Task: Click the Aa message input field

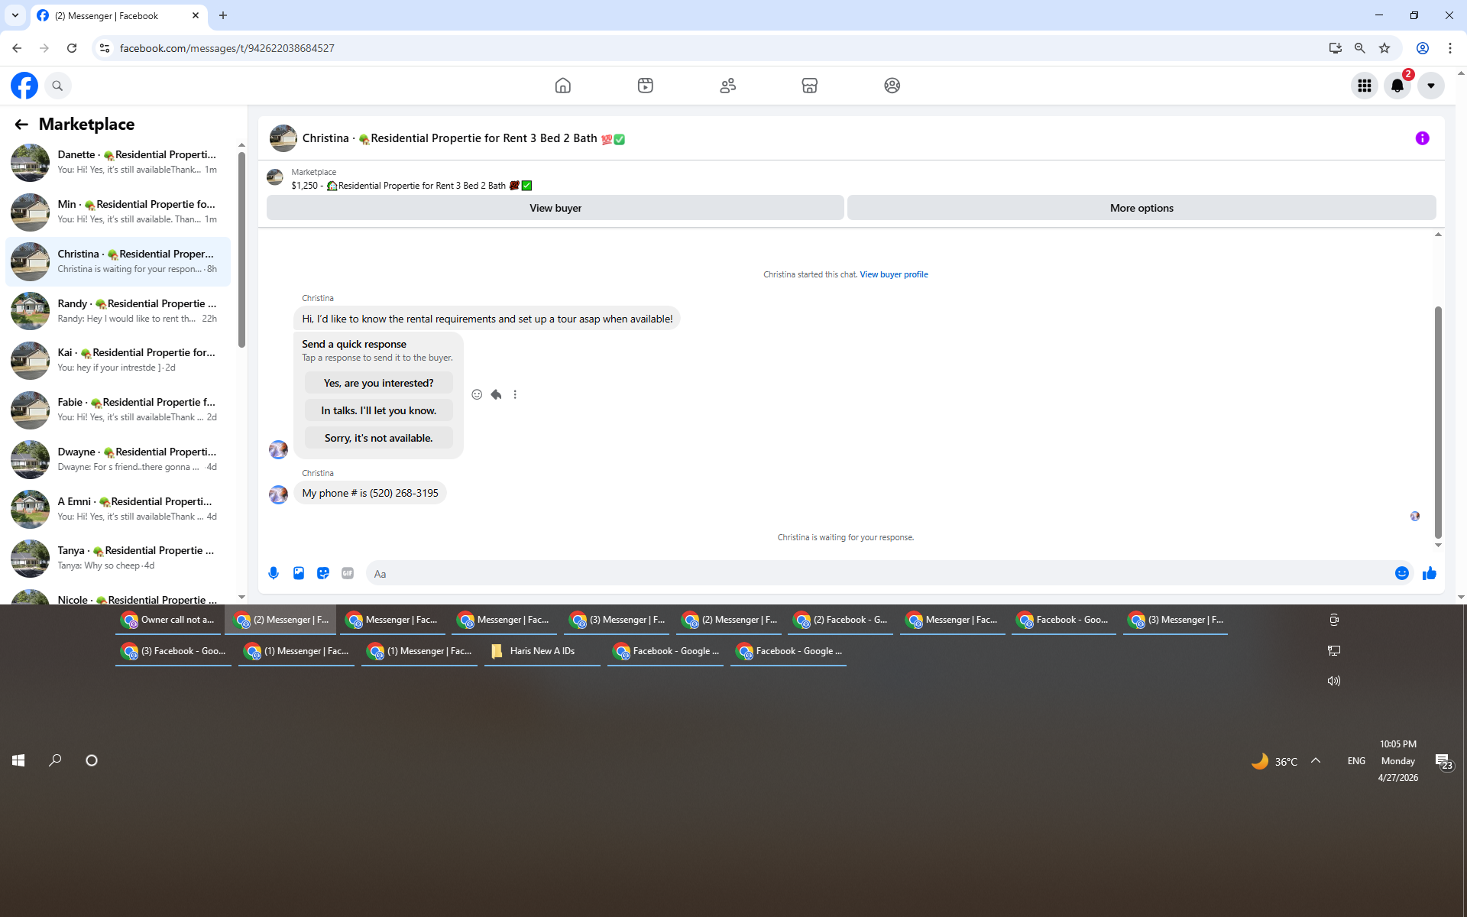Action: [879, 574]
